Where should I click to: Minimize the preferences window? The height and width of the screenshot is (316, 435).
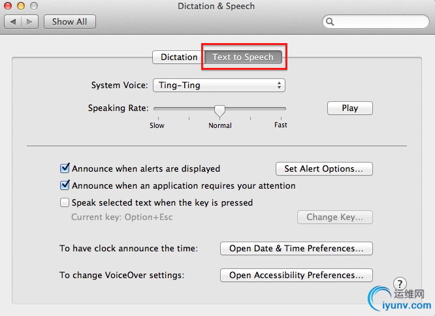tap(21, 6)
